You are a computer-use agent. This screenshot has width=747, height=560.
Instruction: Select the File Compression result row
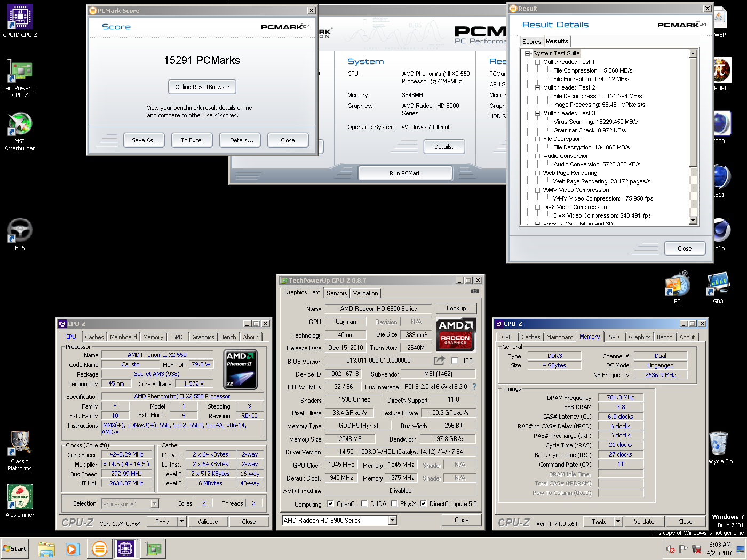593,70
